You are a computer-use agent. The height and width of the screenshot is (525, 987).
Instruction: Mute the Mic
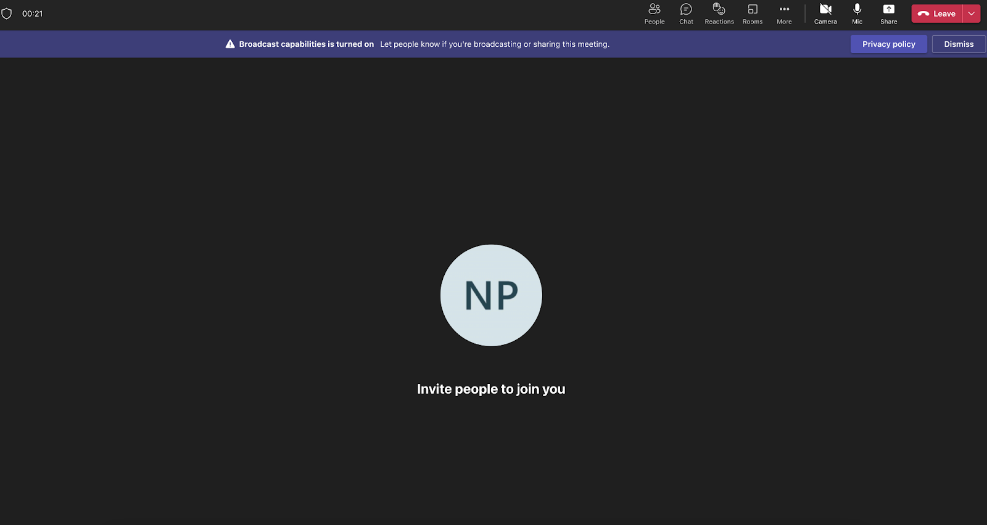tap(857, 14)
